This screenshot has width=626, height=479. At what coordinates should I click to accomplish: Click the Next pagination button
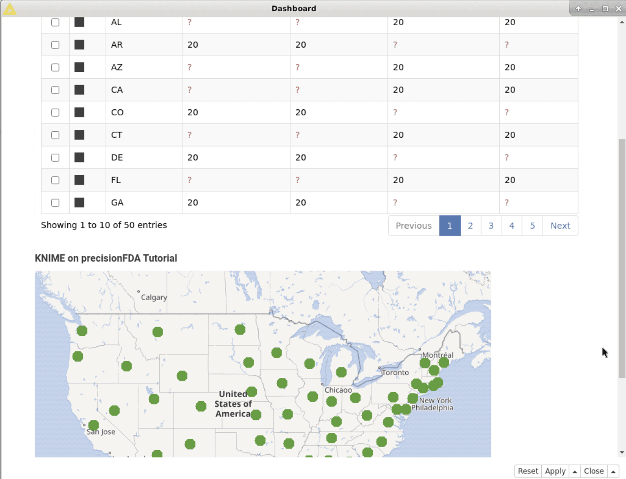[x=560, y=226]
